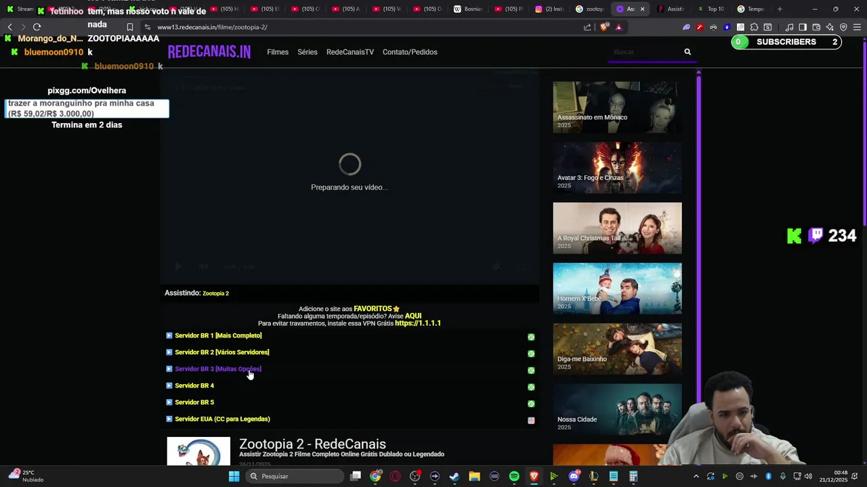This screenshot has height=487, width=867.
Task: Open Spotify from the taskbar
Action: pos(514,476)
